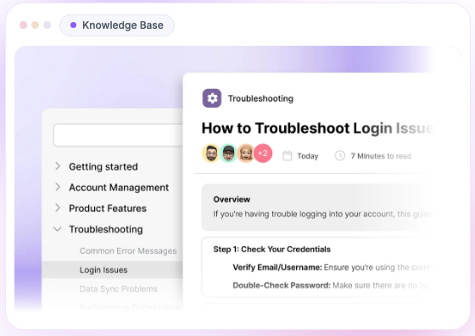Viewport: 475px width, 336px height.
Task: Select the Troubleshooting category in sidebar
Action: tap(106, 229)
